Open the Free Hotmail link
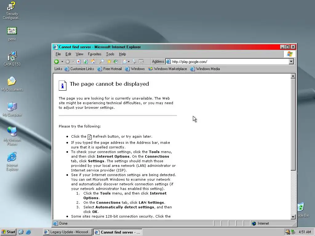Image resolution: width=315 pixels, height=236 pixels. click(110, 69)
